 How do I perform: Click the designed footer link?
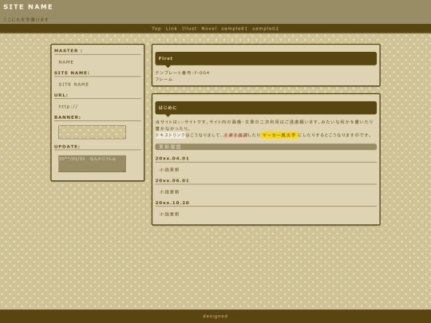215,316
